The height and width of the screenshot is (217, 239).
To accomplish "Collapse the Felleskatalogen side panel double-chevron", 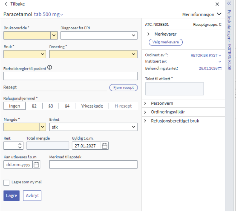I will coord(229,4).
